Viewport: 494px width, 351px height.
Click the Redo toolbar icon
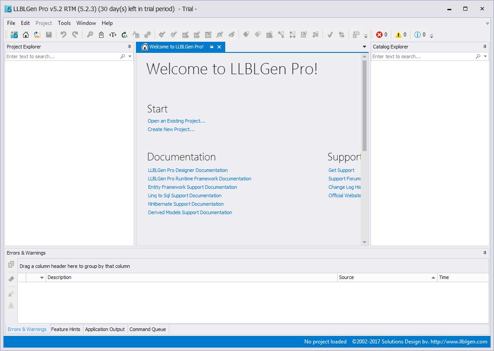tap(75, 35)
